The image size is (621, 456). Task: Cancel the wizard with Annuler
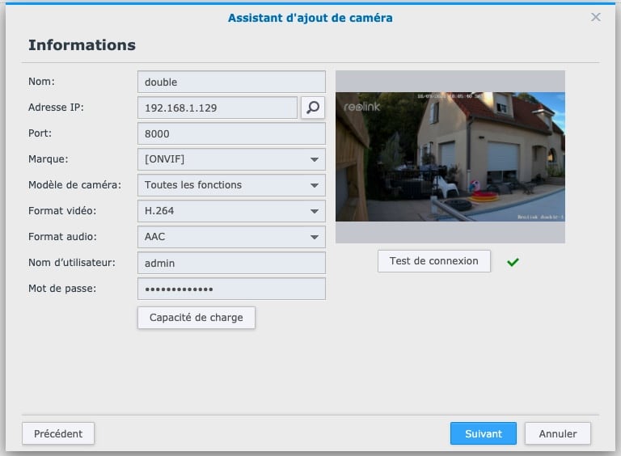pyautogui.click(x=558, y=433)
